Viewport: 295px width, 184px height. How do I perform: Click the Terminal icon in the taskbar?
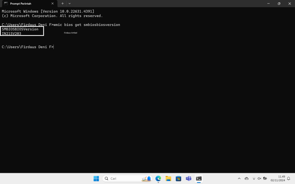tap(198, 179)
